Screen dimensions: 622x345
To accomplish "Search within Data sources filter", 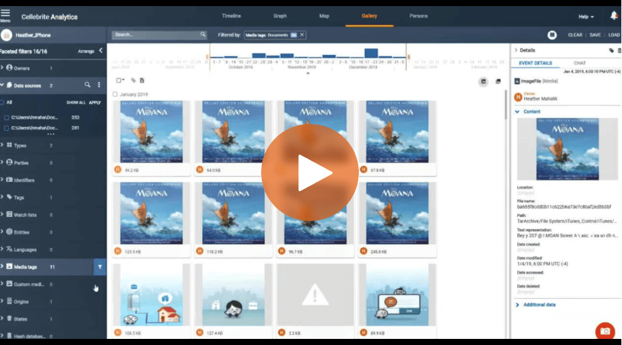I will tap(88, 85).
